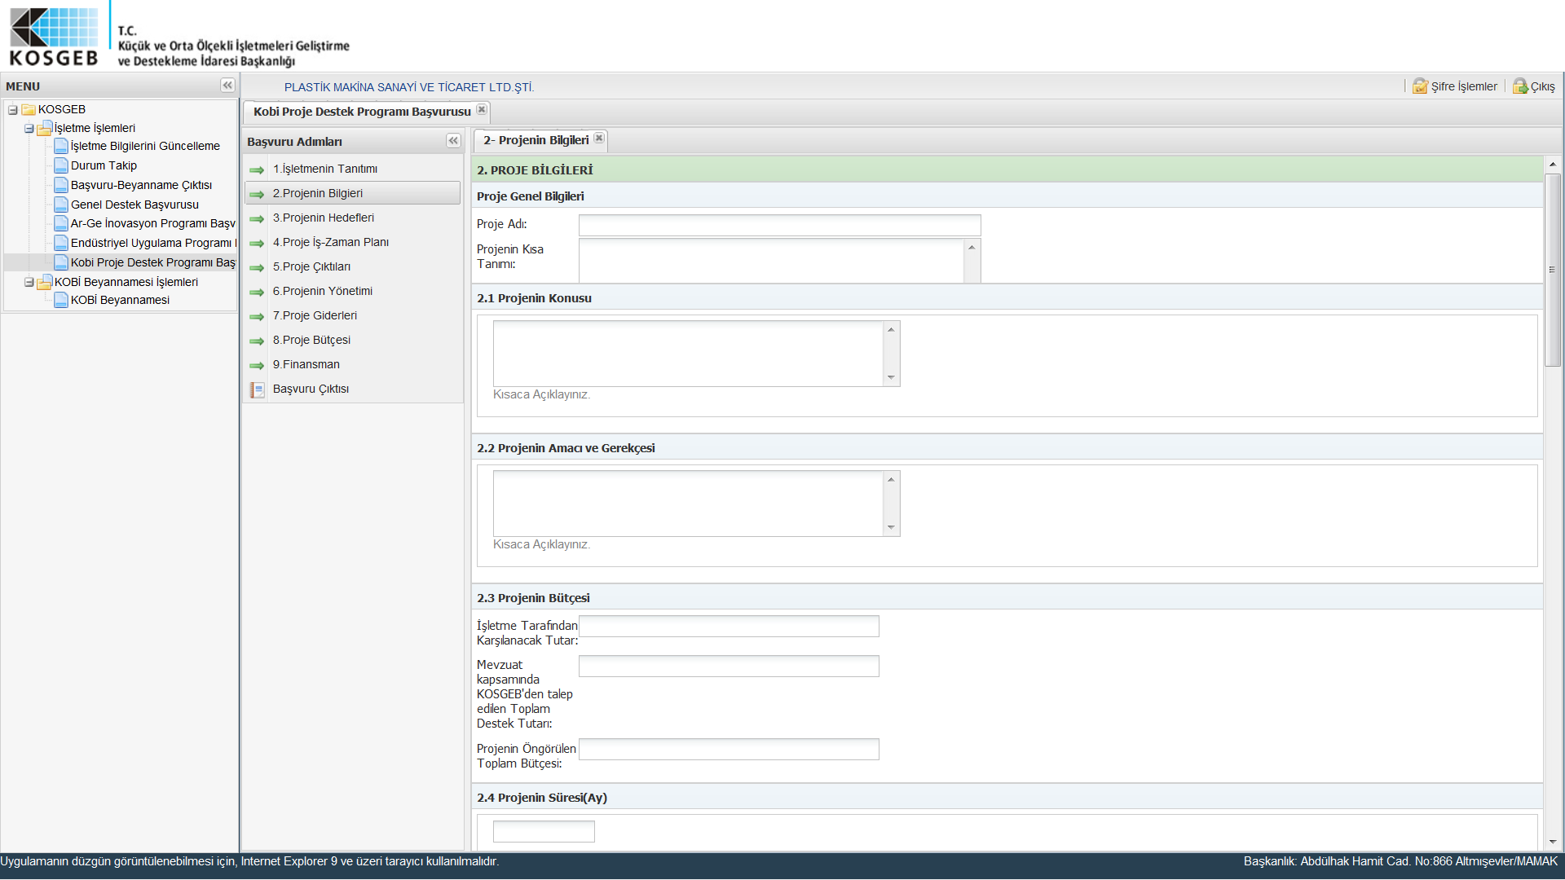
Task: Focus the KOSGEB'den talep edilen Destek Tutarı field
Action: point(729,666)
